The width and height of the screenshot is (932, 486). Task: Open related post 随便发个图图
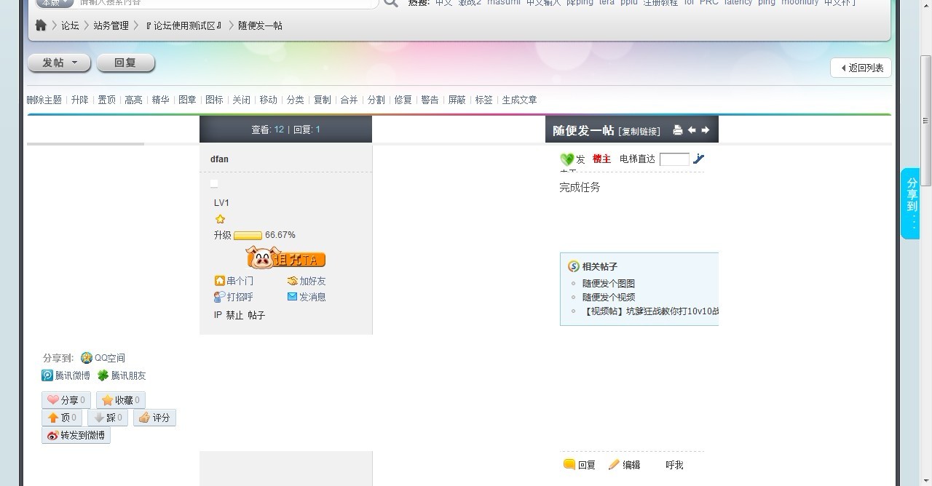point(609,284)
